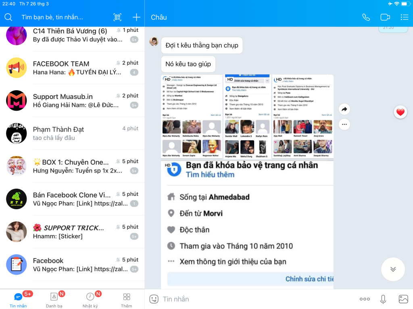The image size is (413, 309).
Task: Open the QR code scanner
Action: 117,17
